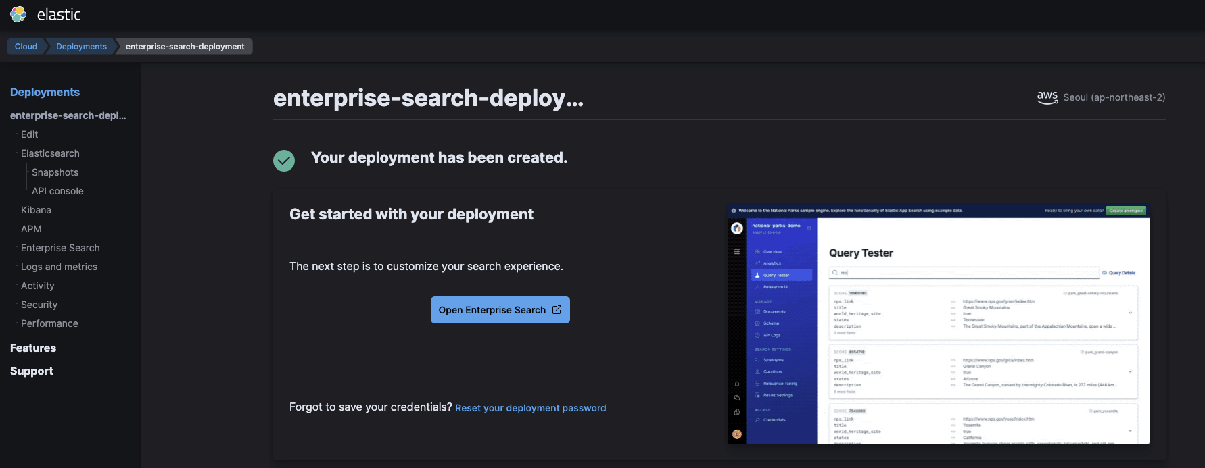This screenshot has height=468, width=1205.
Task: Click the AWS provider logo
Action: coord(1047,97)
